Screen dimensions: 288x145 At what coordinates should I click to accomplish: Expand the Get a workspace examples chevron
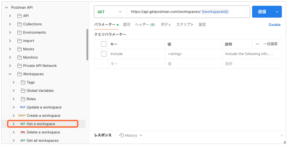pos(14,124)
